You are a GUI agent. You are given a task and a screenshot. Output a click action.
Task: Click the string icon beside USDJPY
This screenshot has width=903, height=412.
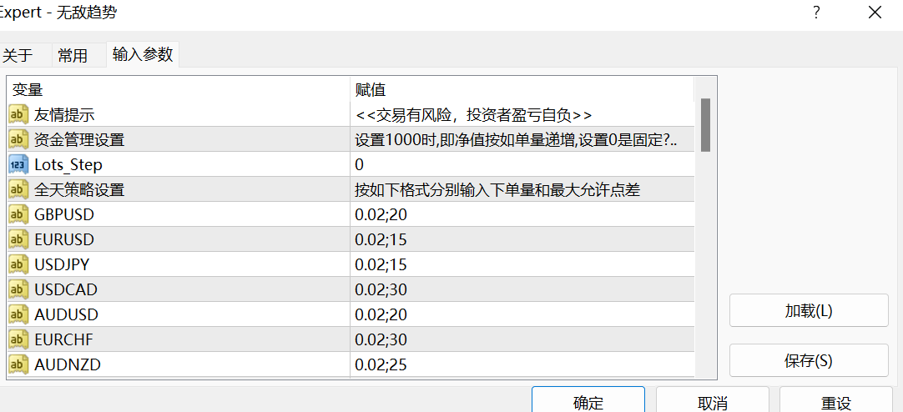pos(18,264)
